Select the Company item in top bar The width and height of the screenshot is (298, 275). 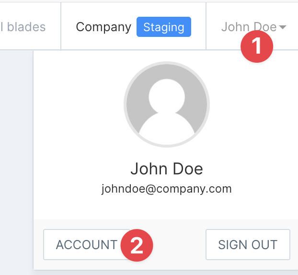tap(103, 27)
